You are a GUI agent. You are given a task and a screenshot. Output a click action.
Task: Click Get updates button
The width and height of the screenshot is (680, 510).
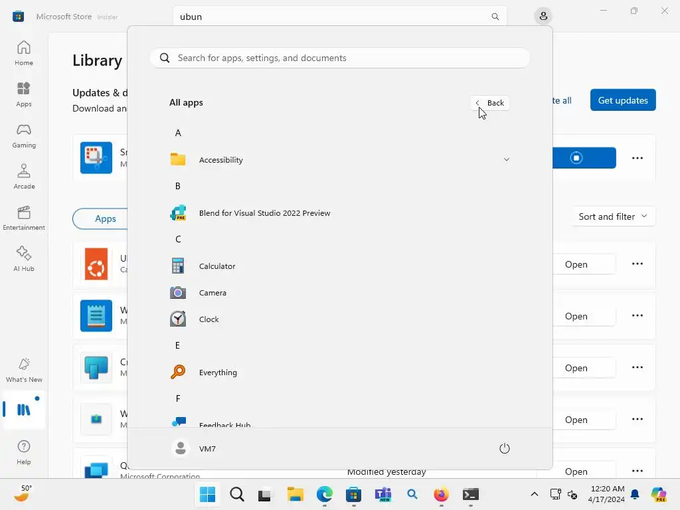coord(623,100)
